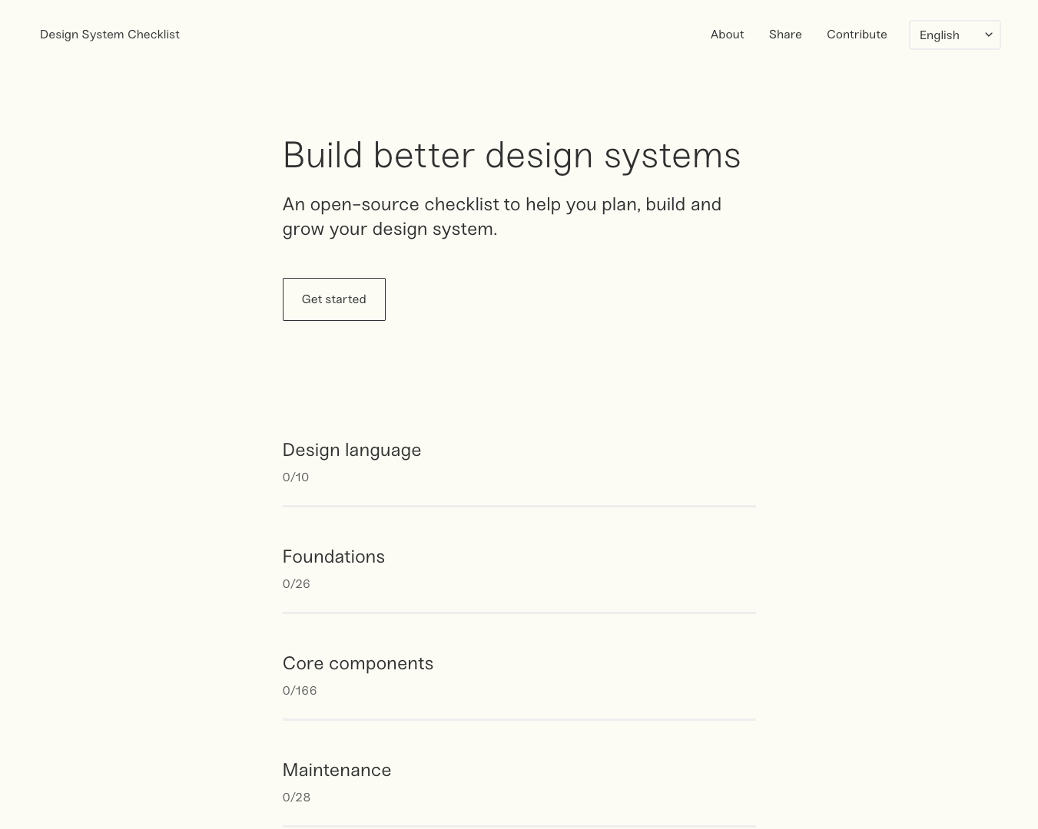Click the progress bar under Maintenance

(519, 827)
